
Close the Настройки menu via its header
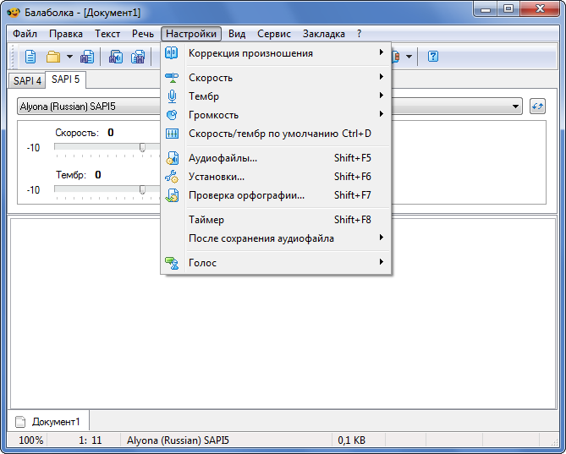tap(191, 34)
